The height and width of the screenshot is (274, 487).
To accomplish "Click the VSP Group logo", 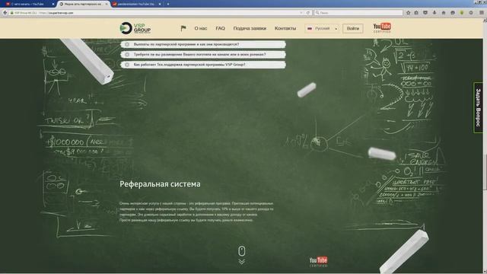I will [135, 28].
